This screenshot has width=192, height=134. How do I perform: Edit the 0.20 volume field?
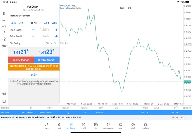coord(34,23)
